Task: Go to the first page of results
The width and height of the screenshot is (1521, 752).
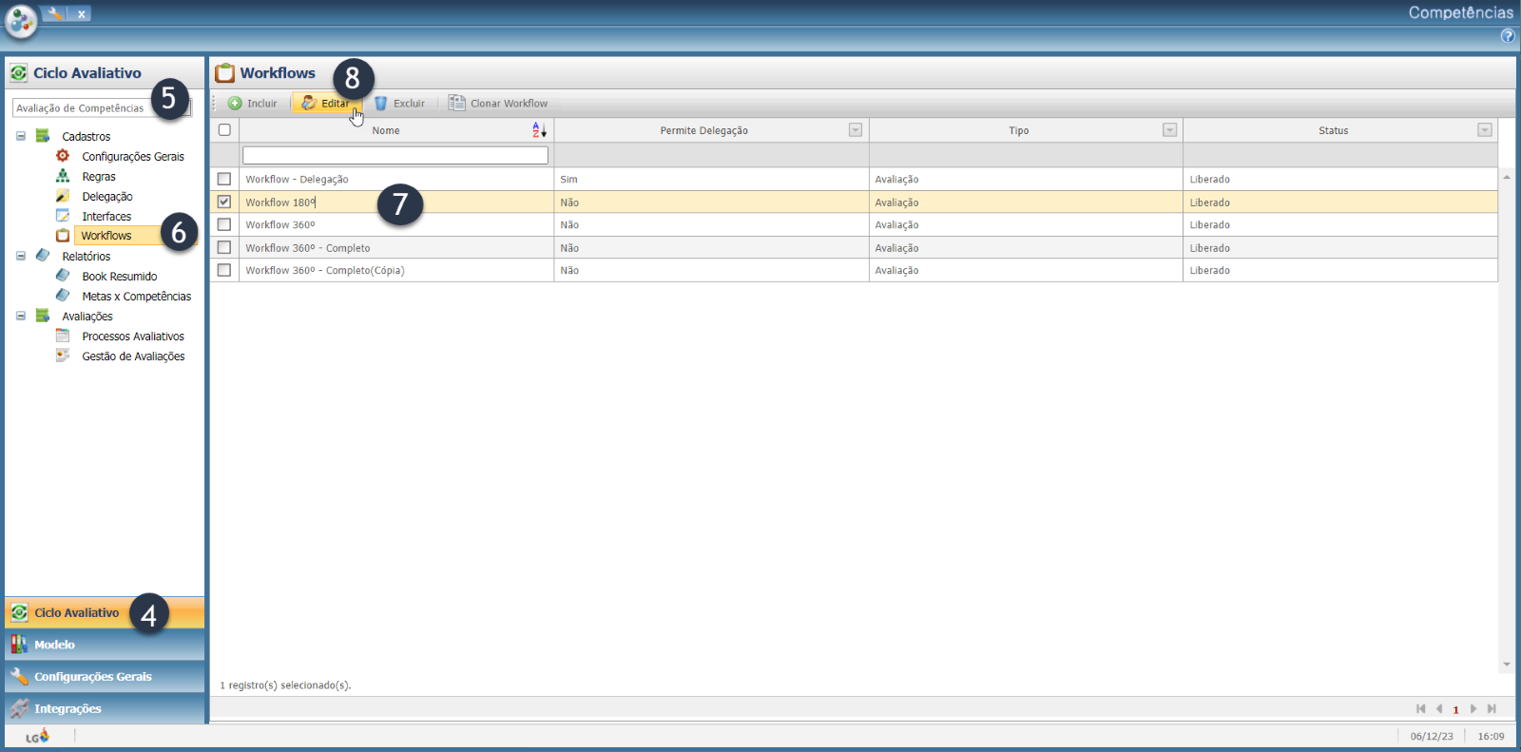Action: coord(1421,708)
